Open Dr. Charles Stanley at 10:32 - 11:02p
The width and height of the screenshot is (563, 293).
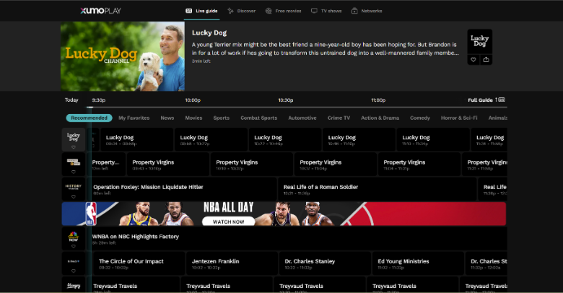[x=325, y=263]
